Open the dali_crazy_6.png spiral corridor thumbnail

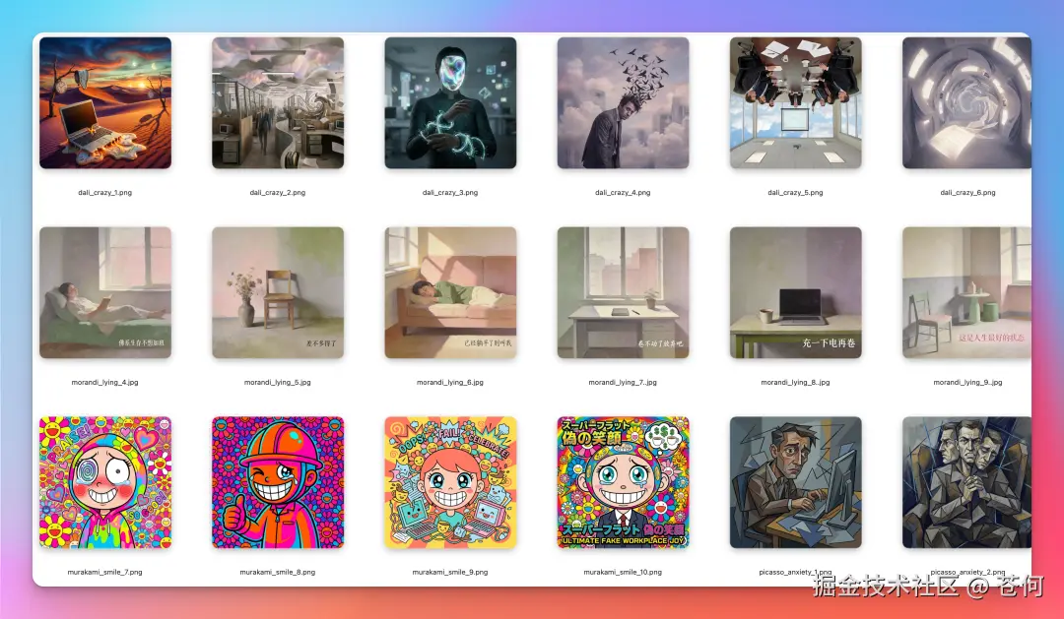click(x=967, y=102)
